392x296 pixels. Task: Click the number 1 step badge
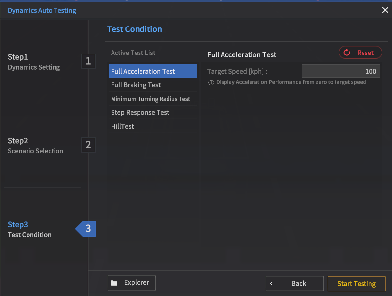click(x=88, y=61)
